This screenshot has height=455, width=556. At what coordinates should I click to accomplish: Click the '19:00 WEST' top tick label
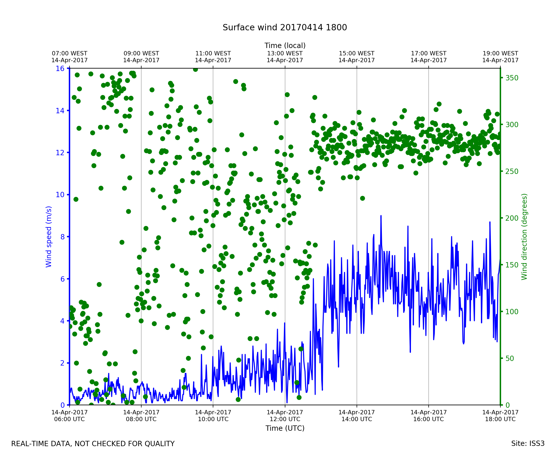coord(500,54)
